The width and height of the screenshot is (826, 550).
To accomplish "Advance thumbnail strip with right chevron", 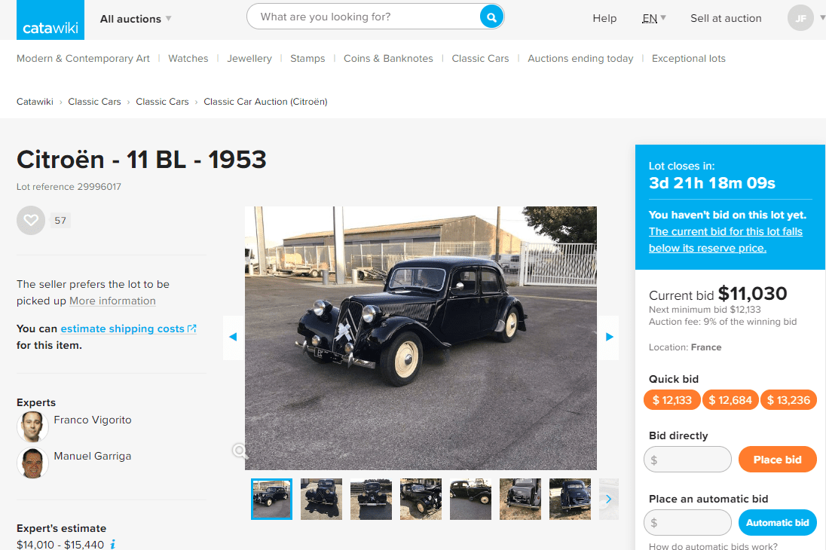I will pos(609,499).
